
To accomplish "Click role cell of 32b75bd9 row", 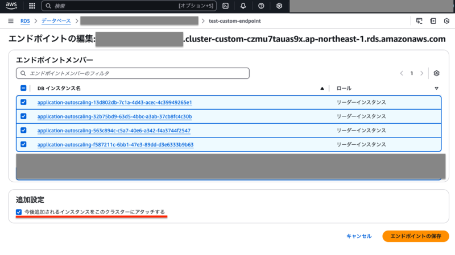I will coord(361,116).
